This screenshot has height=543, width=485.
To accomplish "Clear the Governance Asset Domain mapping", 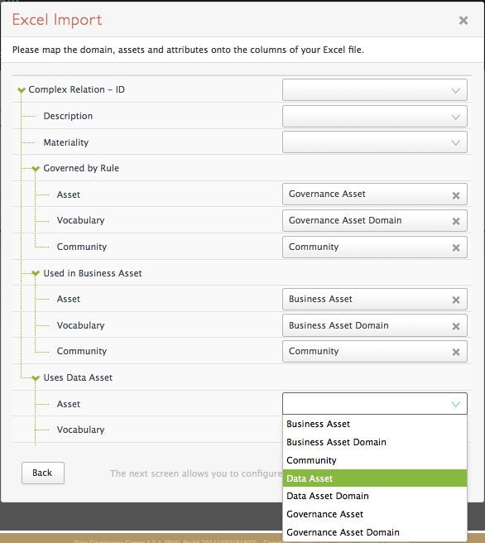I will pos(456,221).
